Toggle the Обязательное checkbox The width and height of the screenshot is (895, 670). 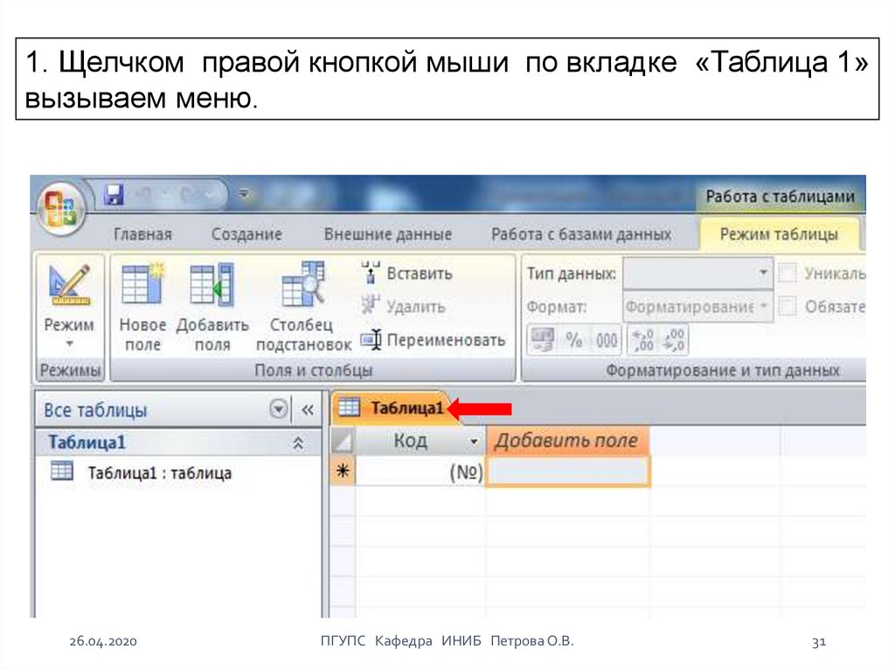click(787, 307)
